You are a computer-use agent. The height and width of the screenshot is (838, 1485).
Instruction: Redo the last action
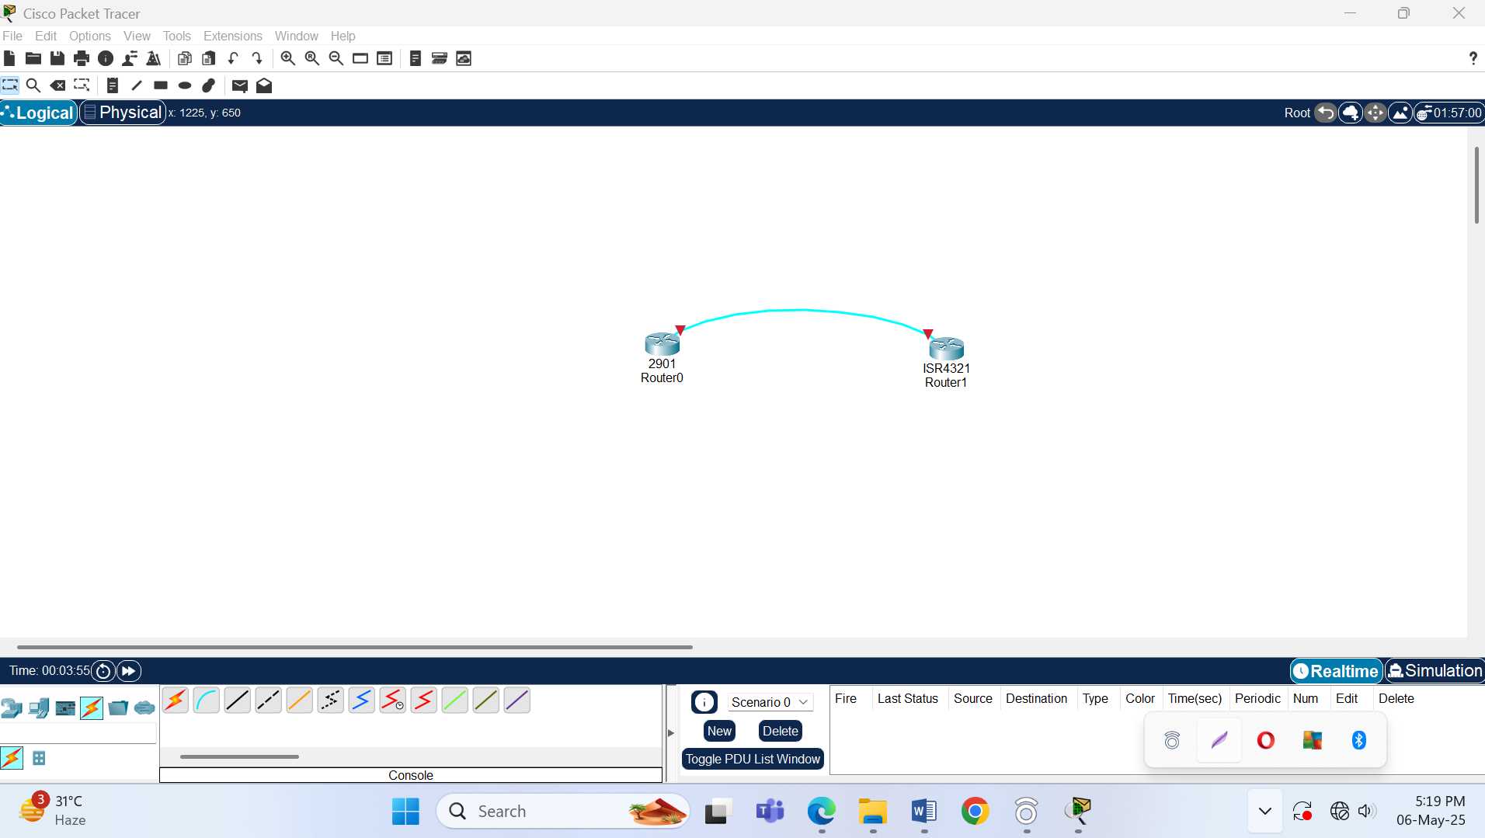point(257,58)
